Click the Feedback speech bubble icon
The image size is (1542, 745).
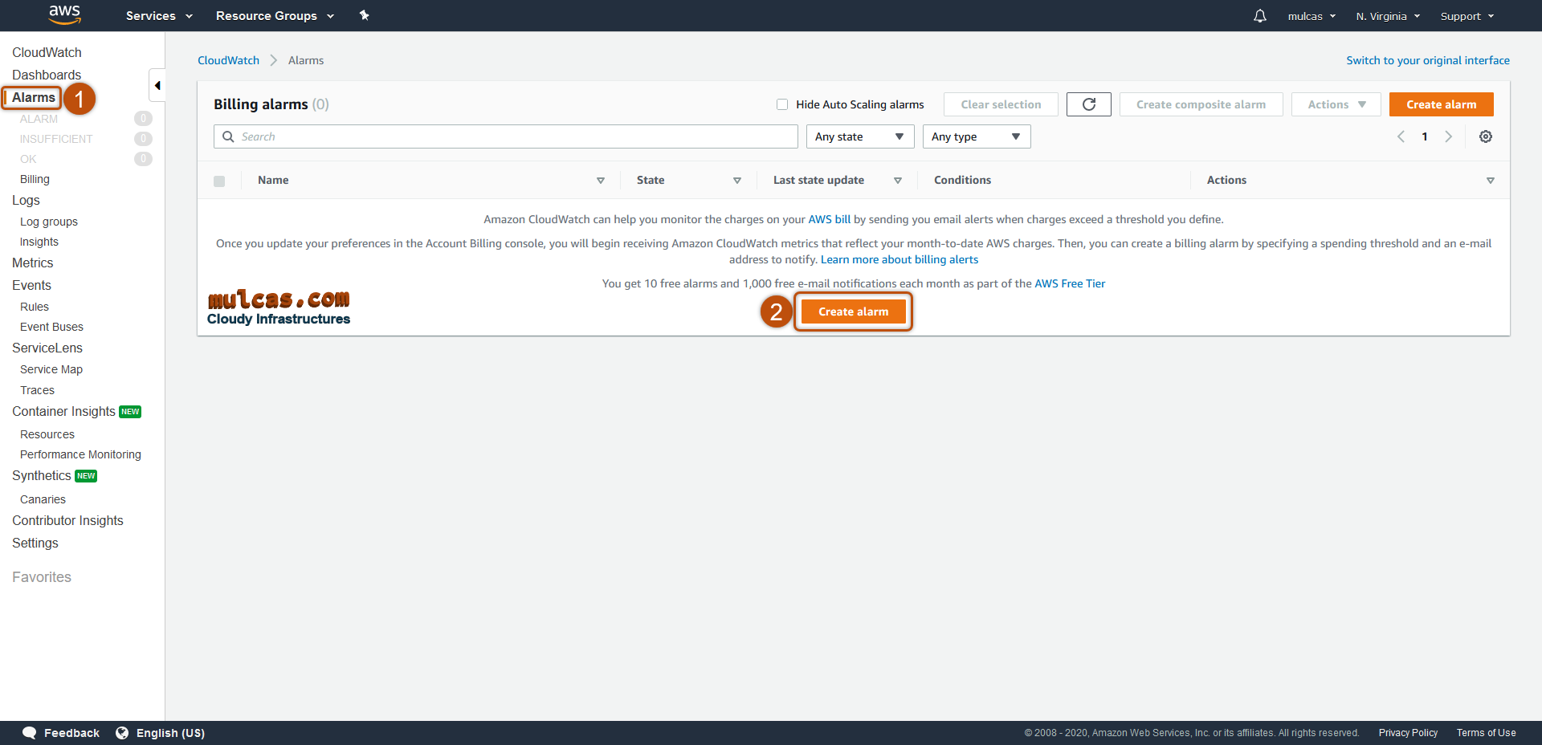coord(30,732)
